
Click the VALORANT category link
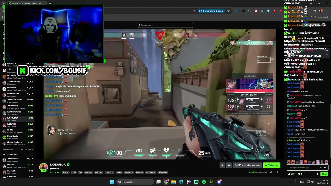tap(55, 172)
